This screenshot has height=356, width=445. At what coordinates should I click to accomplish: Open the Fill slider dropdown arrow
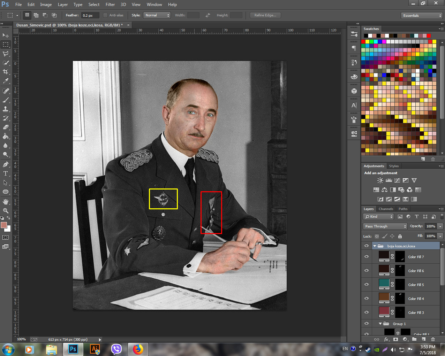point(440,236)
